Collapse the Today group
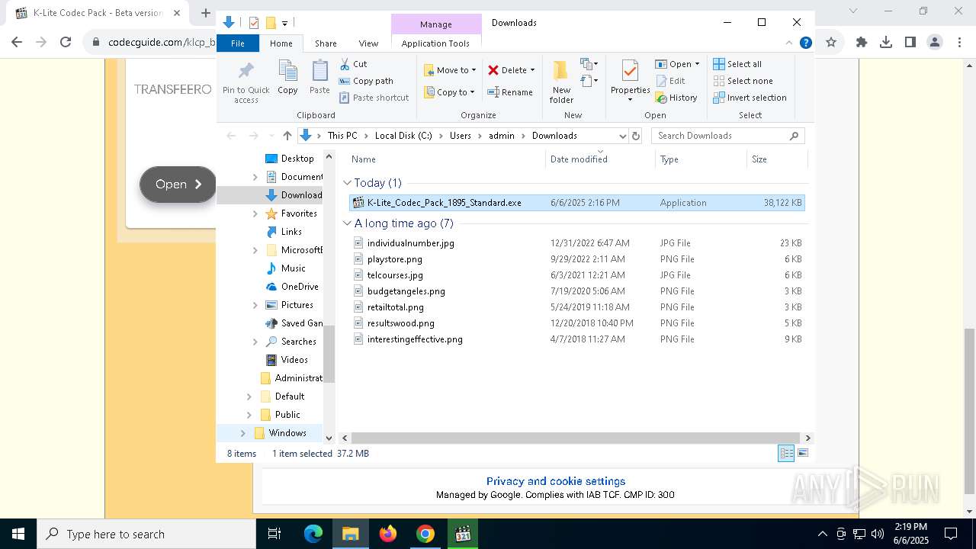 (x=347, y=183)
